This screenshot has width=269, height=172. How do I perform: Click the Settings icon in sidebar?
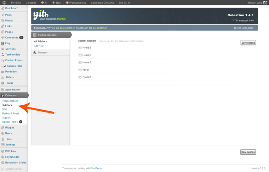coord(3,145)
